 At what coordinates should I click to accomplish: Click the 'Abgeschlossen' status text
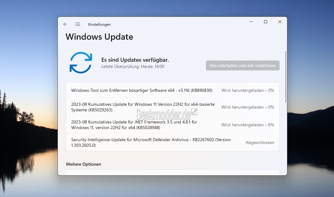[x=260, y=142]
